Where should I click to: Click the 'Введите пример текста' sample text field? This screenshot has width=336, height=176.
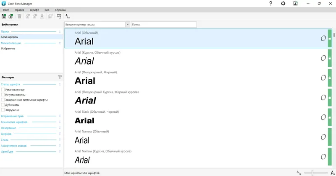pyautogui.click(x=95, y=24)
